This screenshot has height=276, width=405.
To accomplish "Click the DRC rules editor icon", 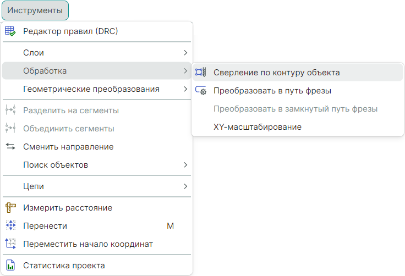I will pos(11,31).
